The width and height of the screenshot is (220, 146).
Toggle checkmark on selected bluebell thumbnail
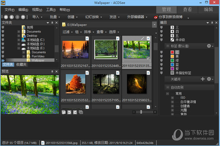coord(148,58)
